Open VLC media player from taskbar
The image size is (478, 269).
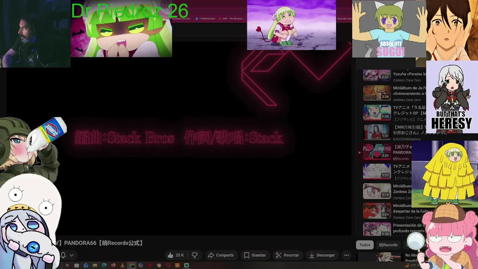coord(122,265)
